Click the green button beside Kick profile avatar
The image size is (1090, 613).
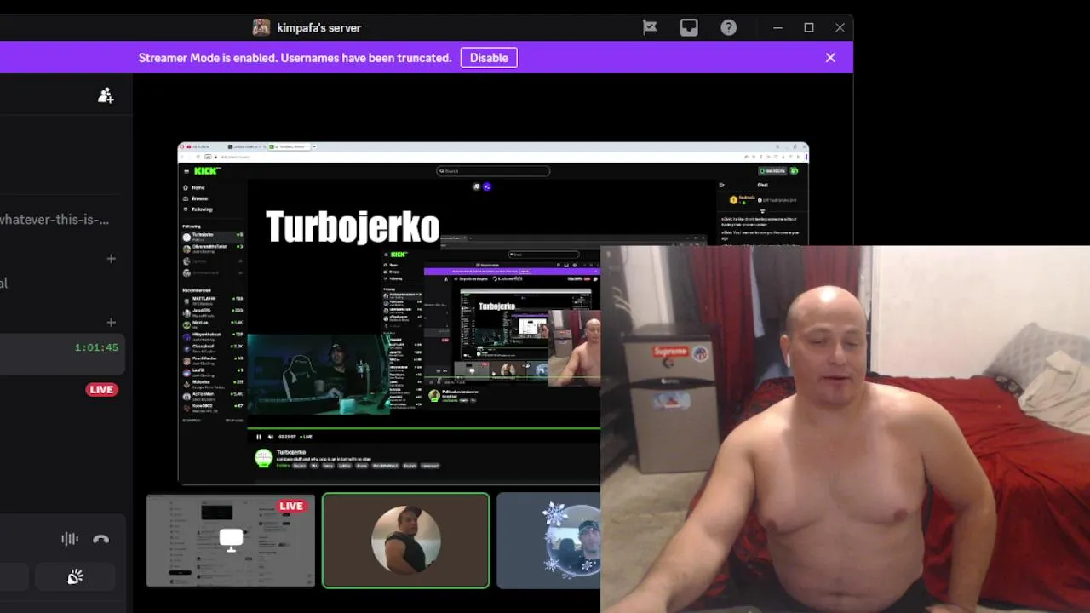point(773,171)
